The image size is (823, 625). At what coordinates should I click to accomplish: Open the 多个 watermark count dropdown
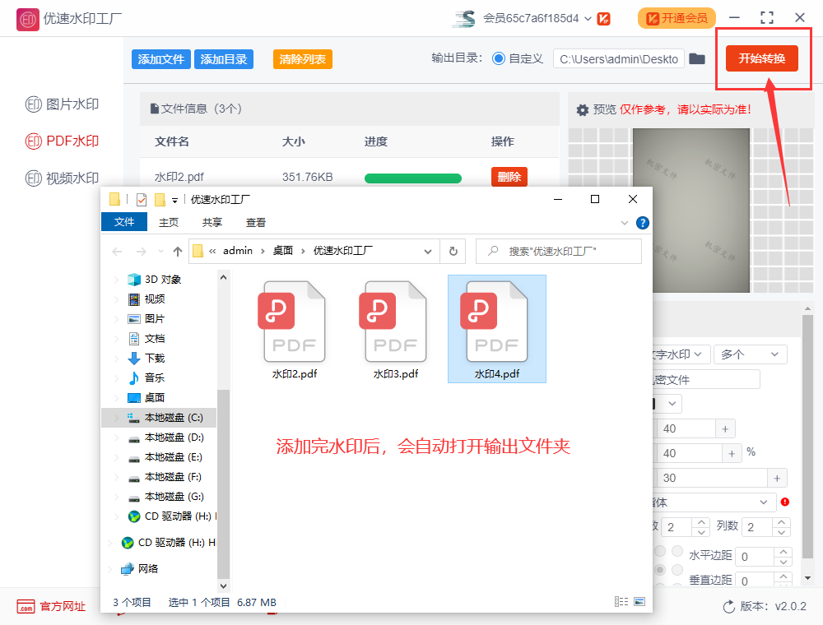click(x=750, y=354)
